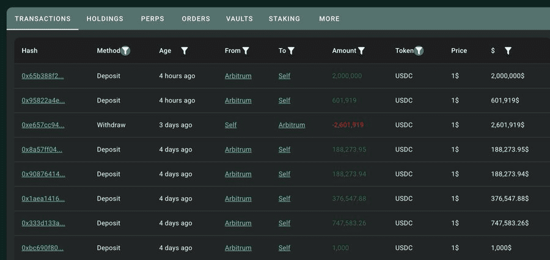This screenshot has width=550, height=260.
Task: Open the Amount column filter icon
Action: click(x=361, y=51)
